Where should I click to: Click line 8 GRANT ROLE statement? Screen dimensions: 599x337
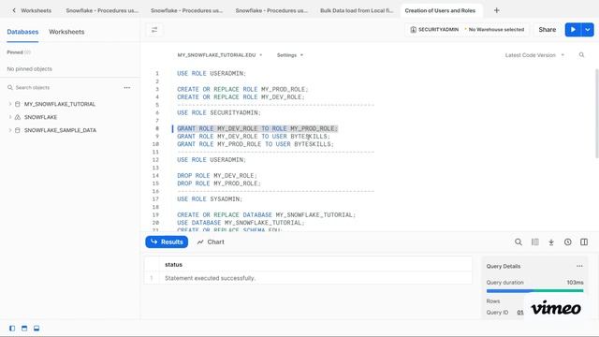pos(257,128)
